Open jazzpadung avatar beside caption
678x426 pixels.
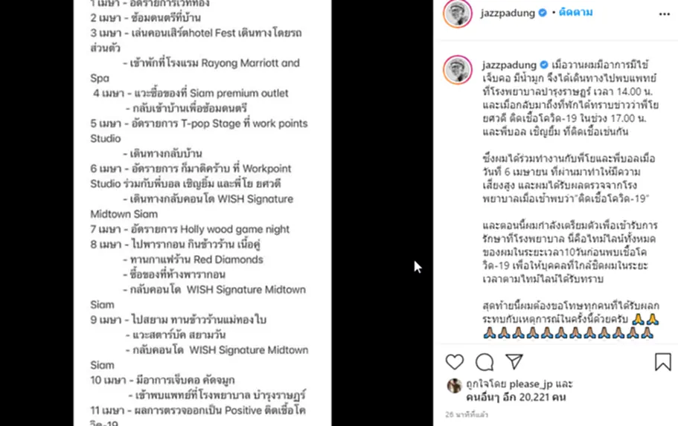[x=458, y=70]
